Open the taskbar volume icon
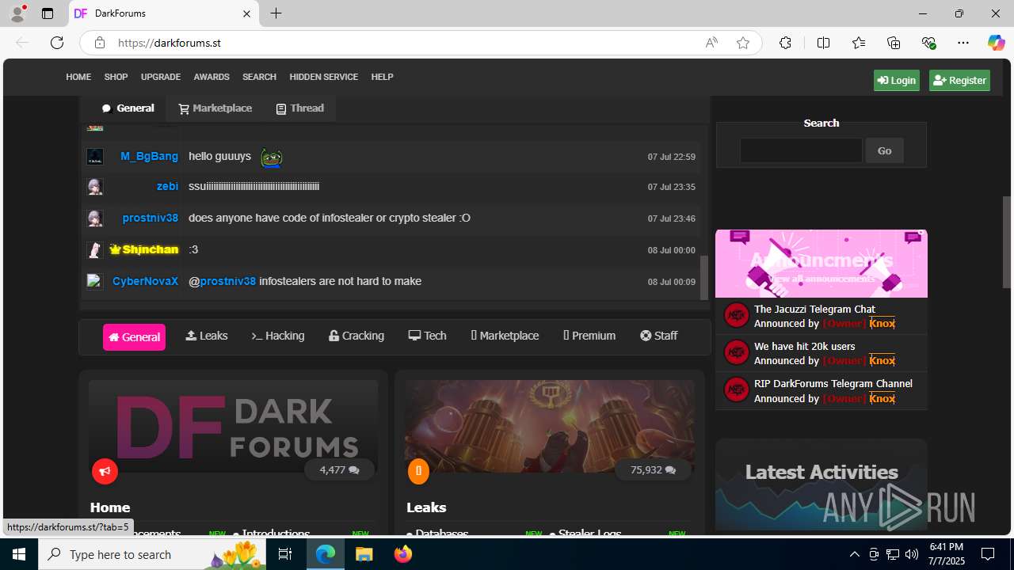Screen dimensions: 1014x570 tap(912, 554)
